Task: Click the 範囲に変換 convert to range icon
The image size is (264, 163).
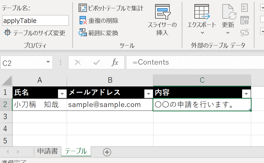Action: 82,33
